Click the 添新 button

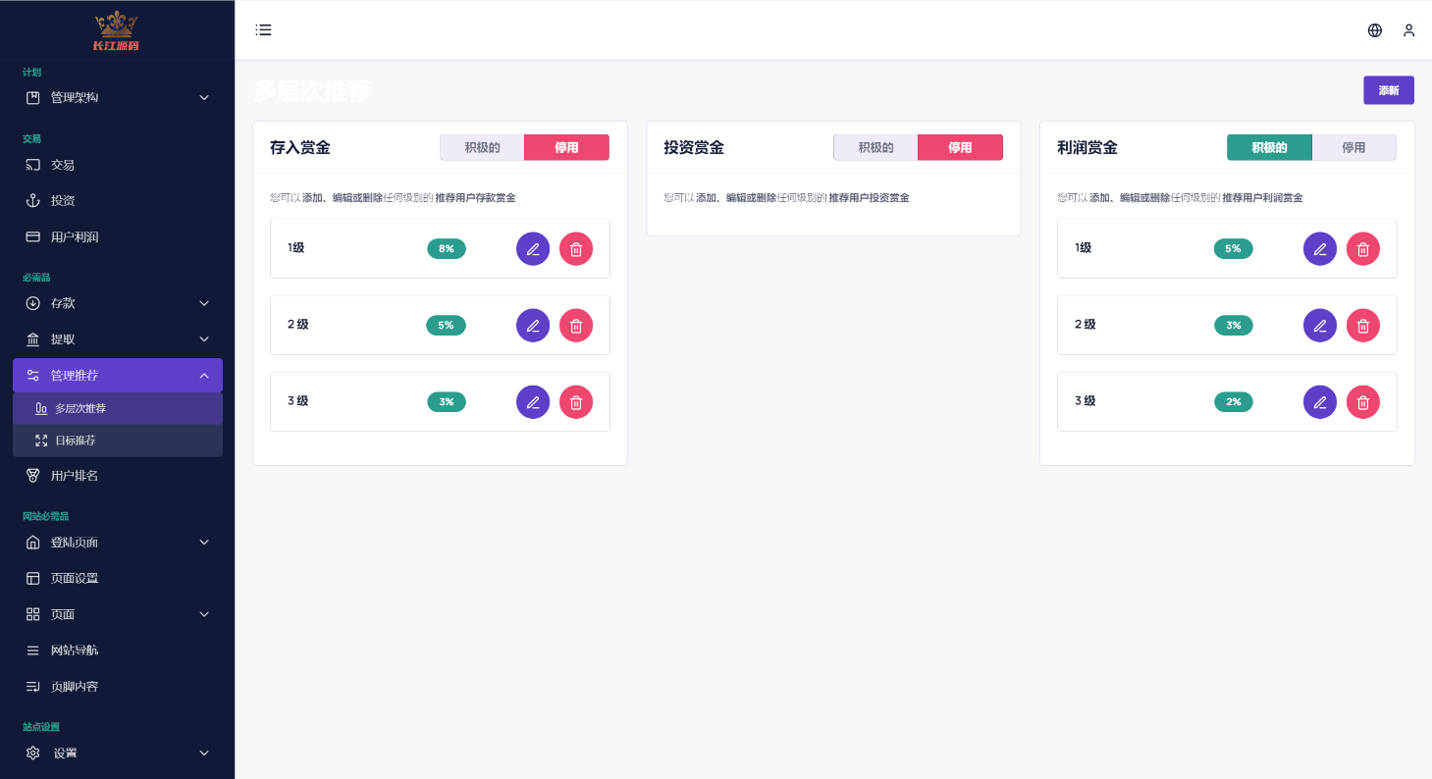tap(1388, 90)
